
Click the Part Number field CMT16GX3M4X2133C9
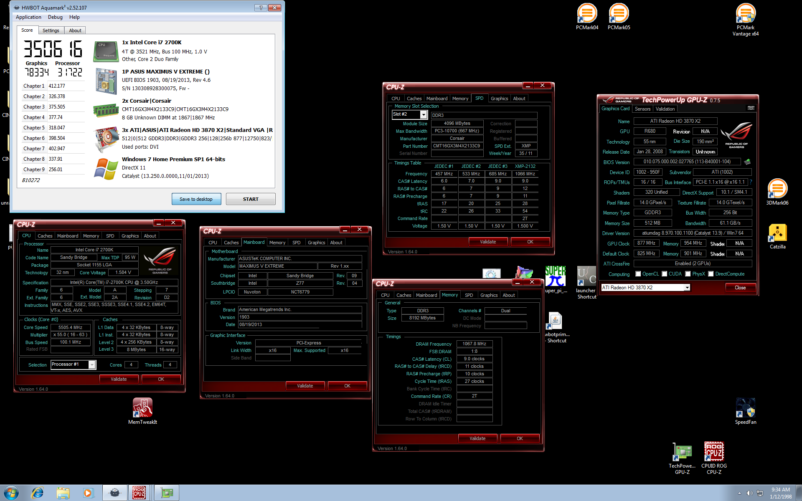pos(457,146)
